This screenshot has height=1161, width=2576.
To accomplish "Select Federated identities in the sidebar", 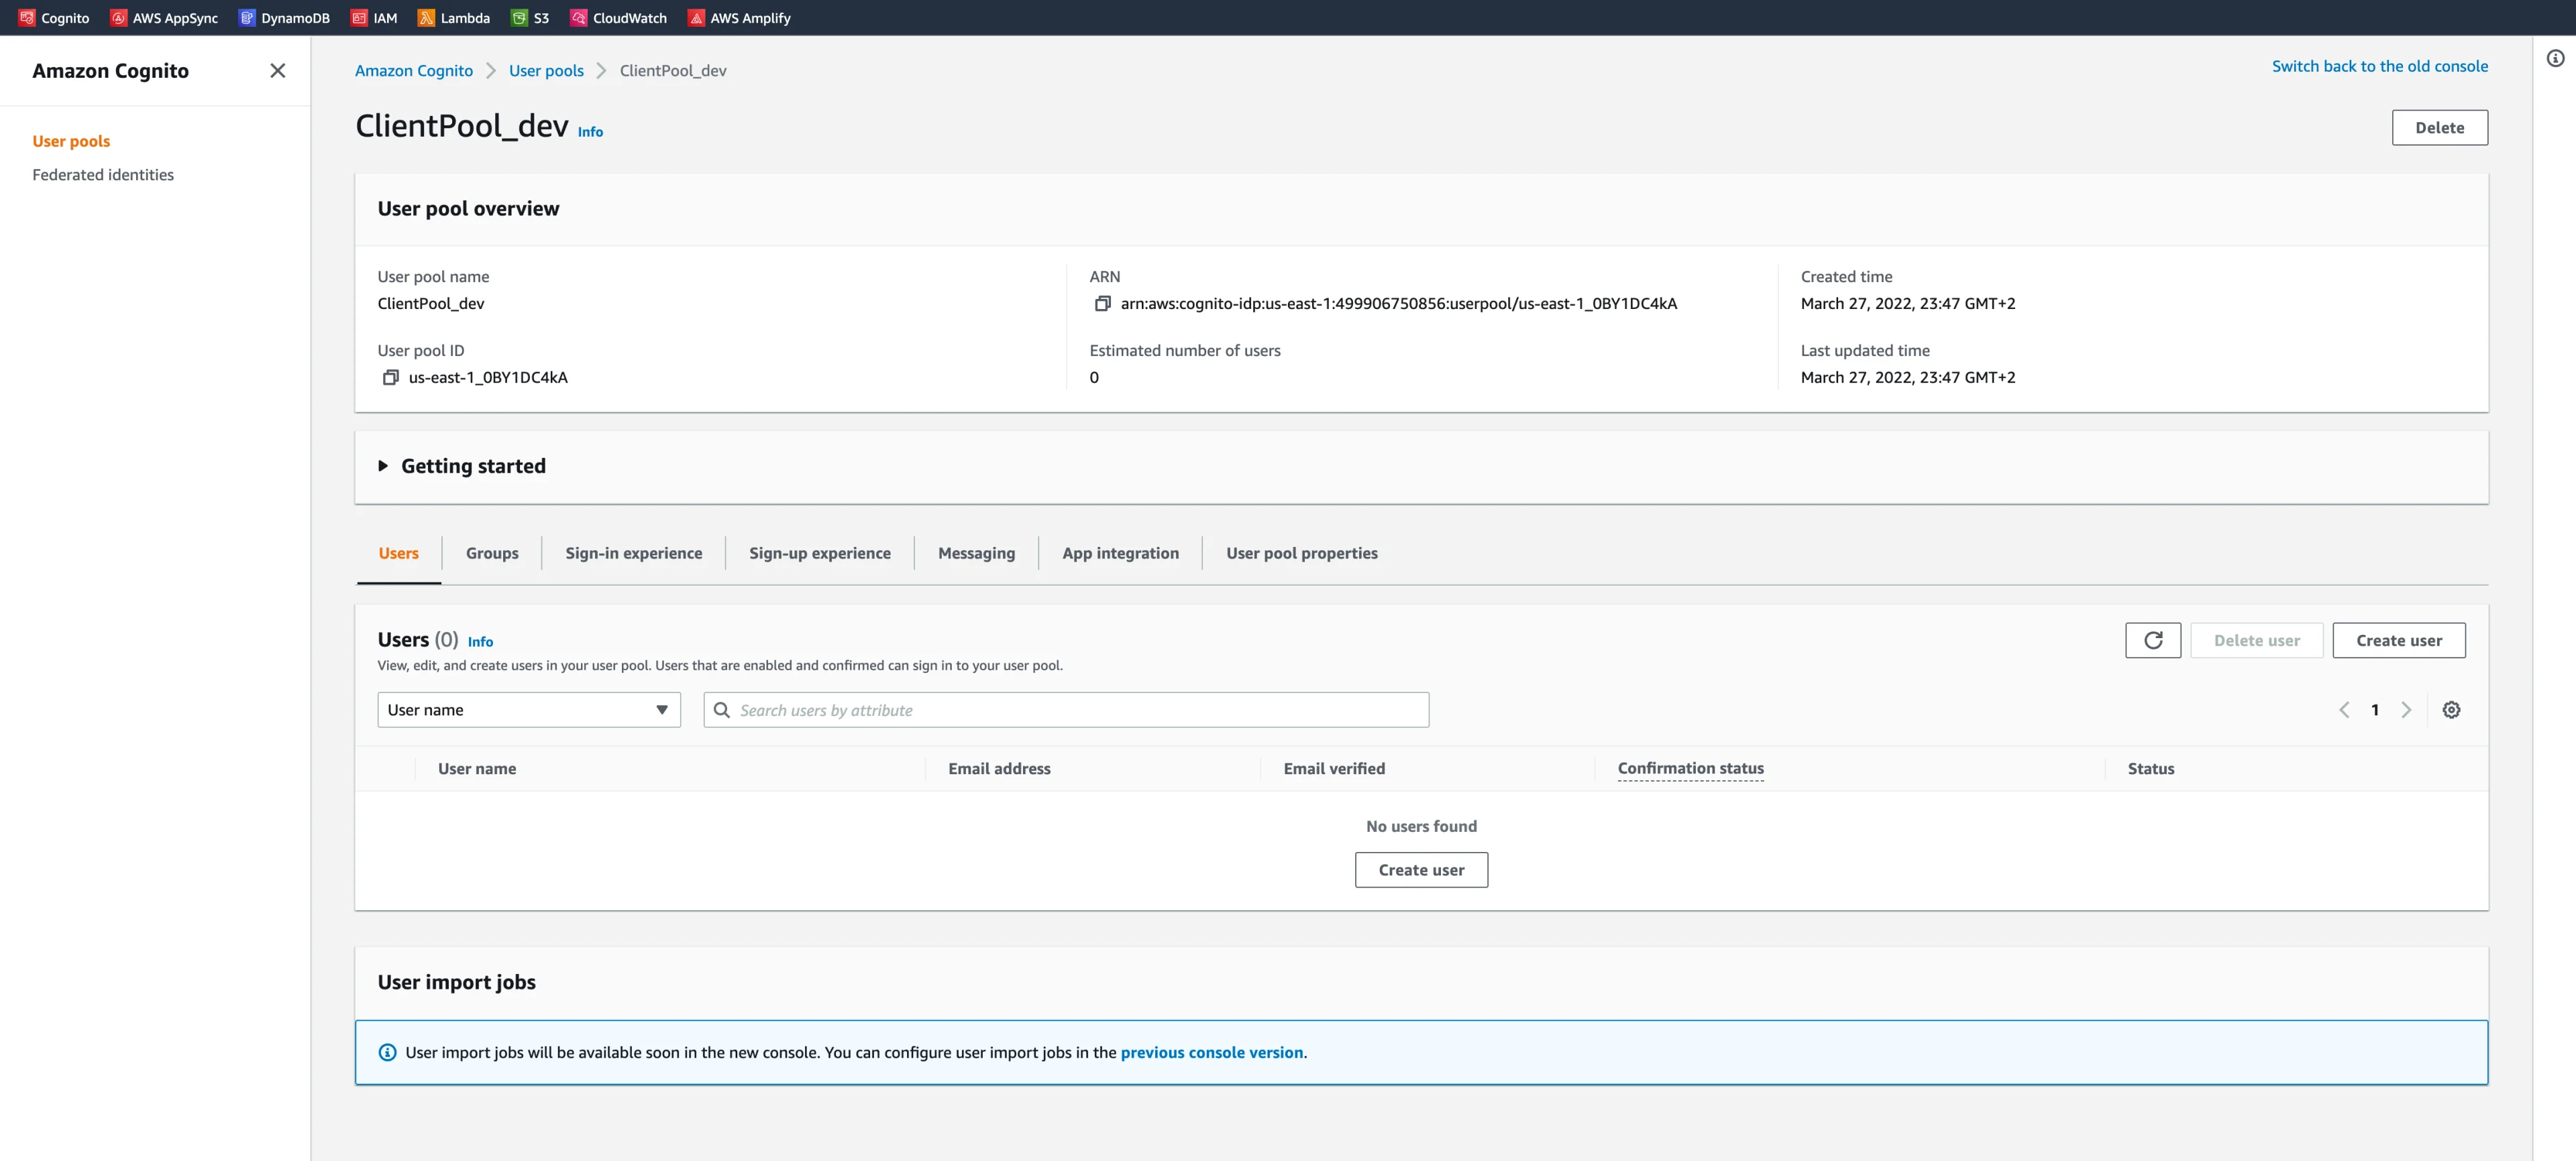I will 103,175.
